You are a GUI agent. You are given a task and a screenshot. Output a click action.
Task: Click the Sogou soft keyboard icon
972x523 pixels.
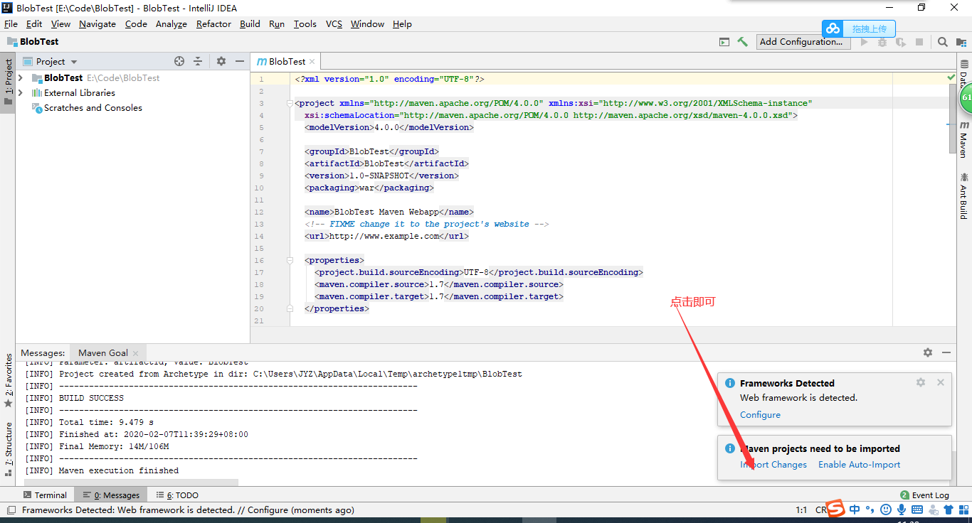point(917,509)
